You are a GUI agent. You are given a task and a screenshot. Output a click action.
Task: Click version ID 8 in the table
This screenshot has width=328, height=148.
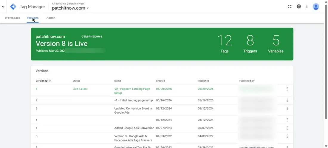tap(36, 89)
